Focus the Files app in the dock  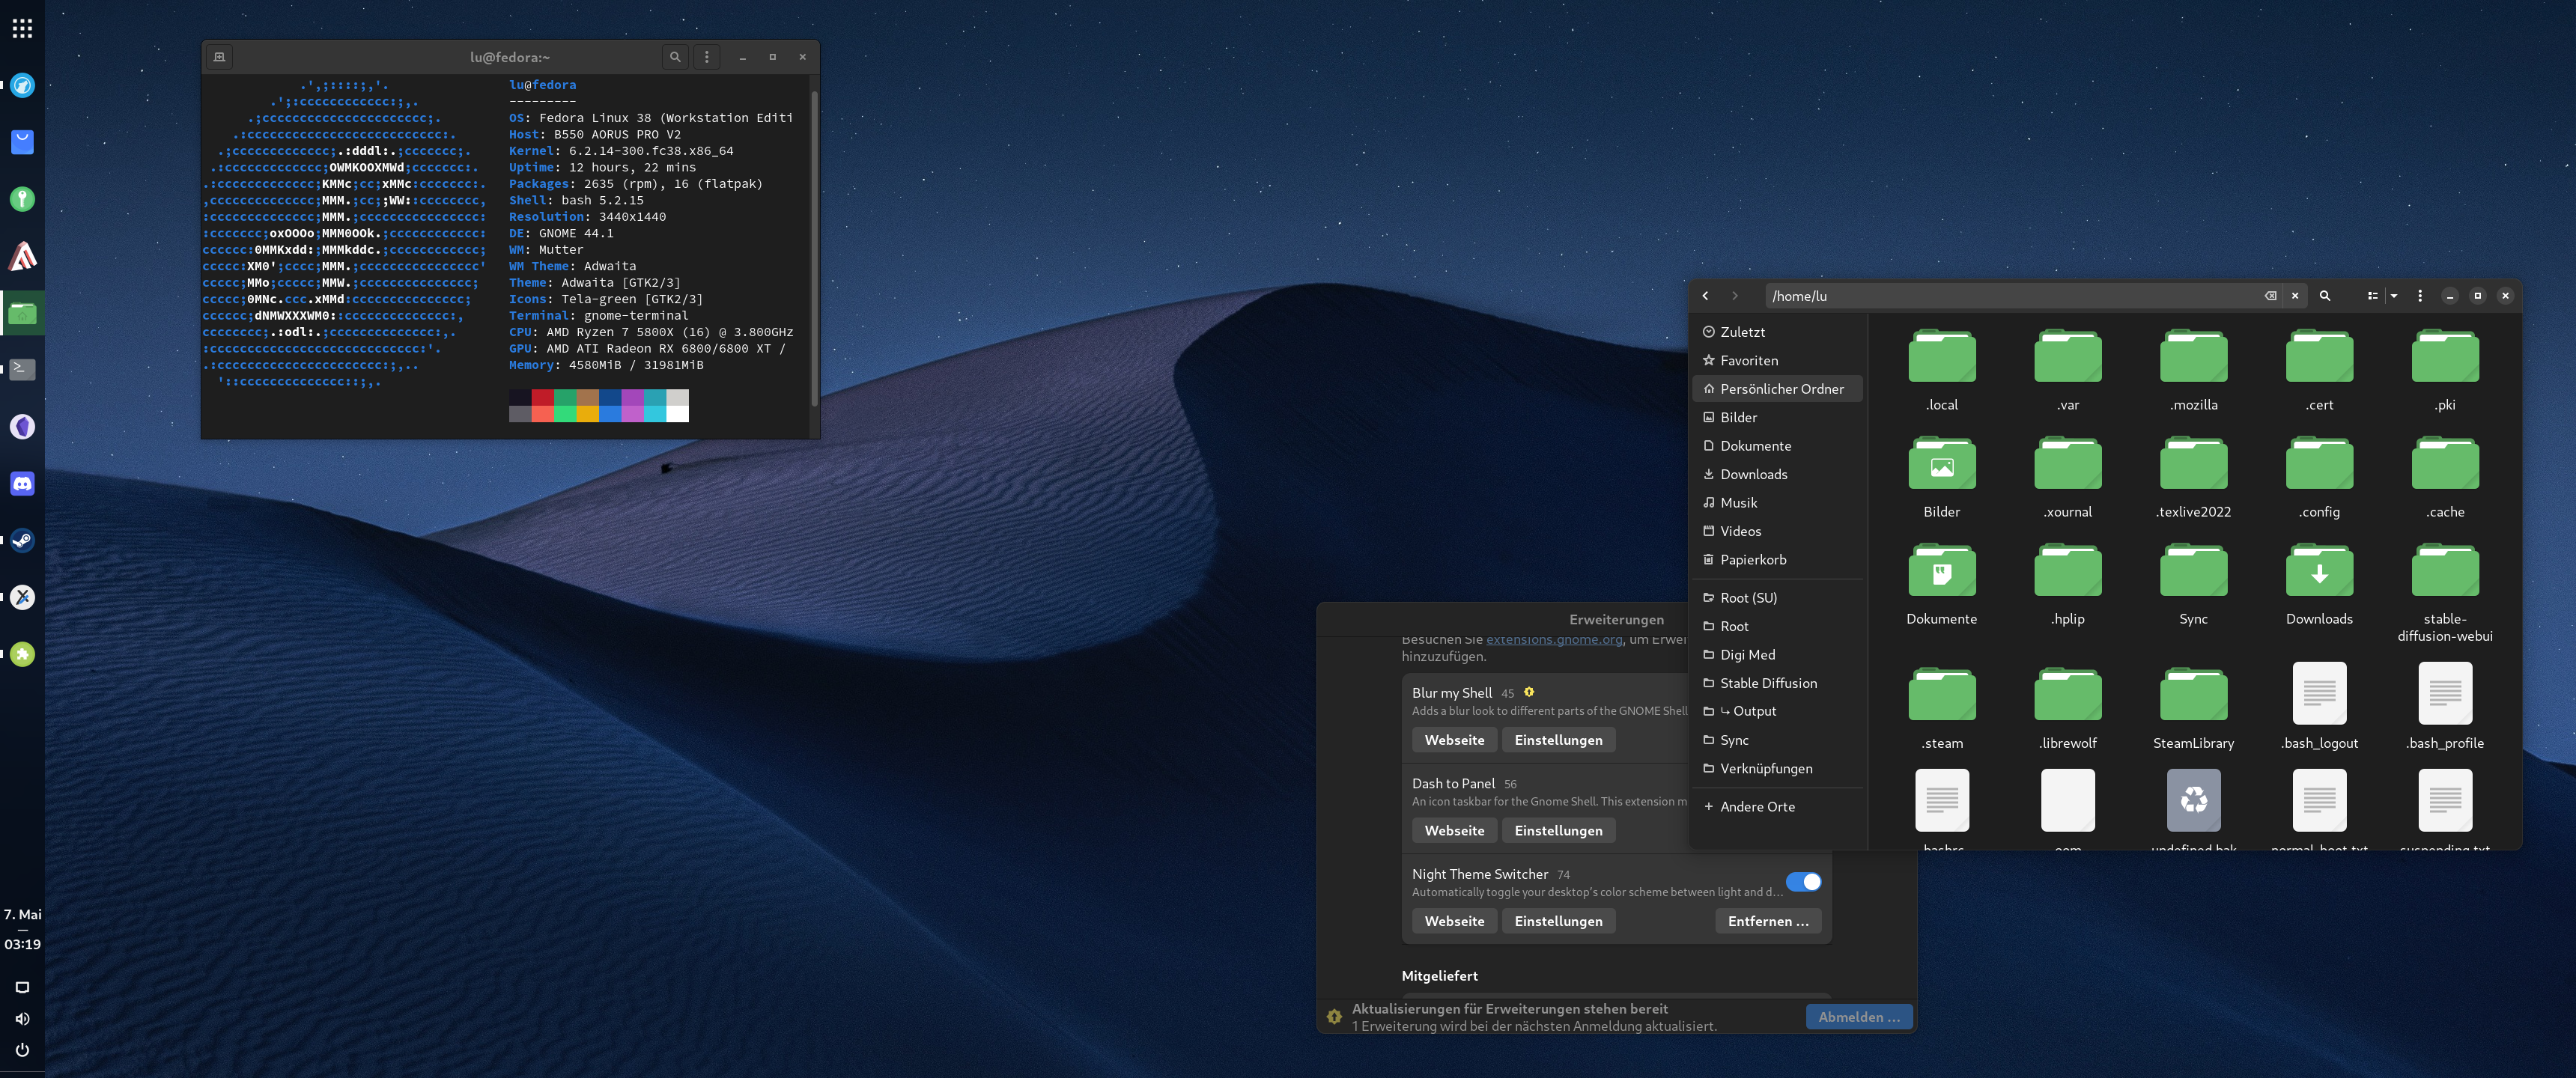22,313
